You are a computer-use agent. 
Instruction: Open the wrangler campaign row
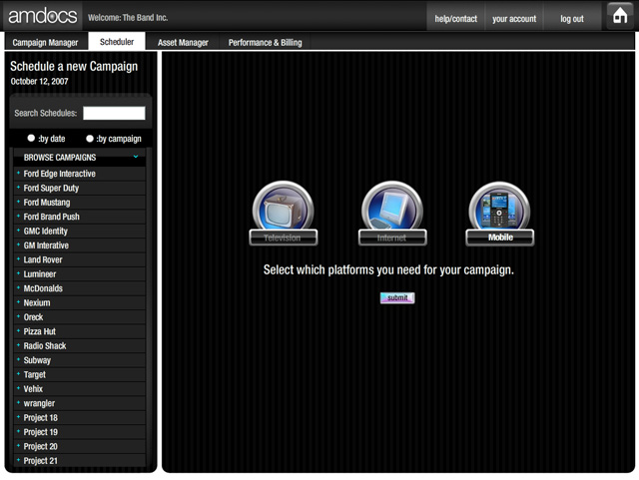tap(80, 403)
